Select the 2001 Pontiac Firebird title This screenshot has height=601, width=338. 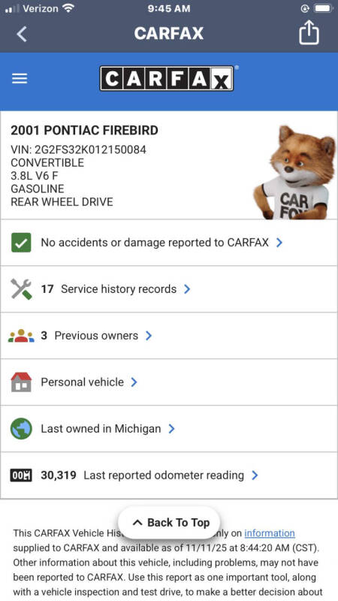(84, 131)
